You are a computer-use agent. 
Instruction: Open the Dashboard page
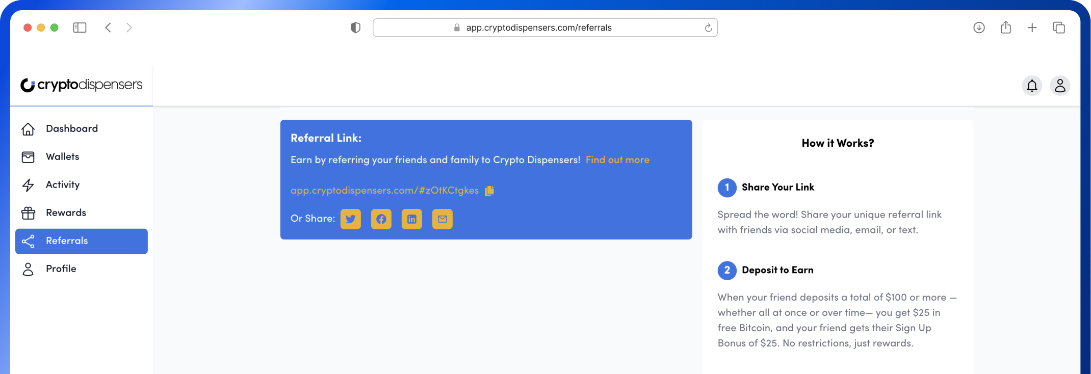(82, 129)
